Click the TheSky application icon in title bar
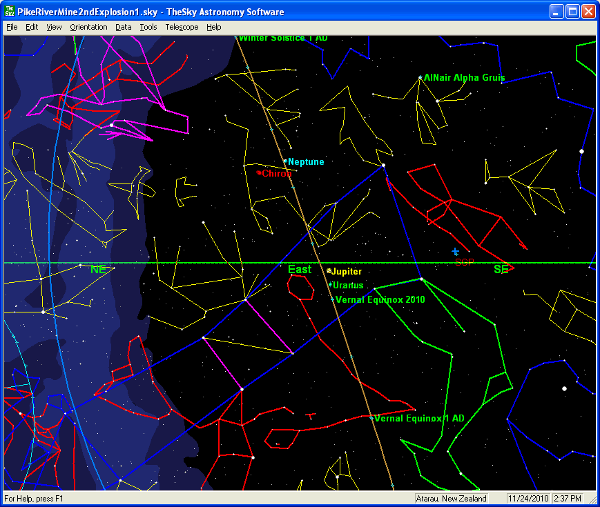Screen dimensions: 600x507 tap(10, 12)
